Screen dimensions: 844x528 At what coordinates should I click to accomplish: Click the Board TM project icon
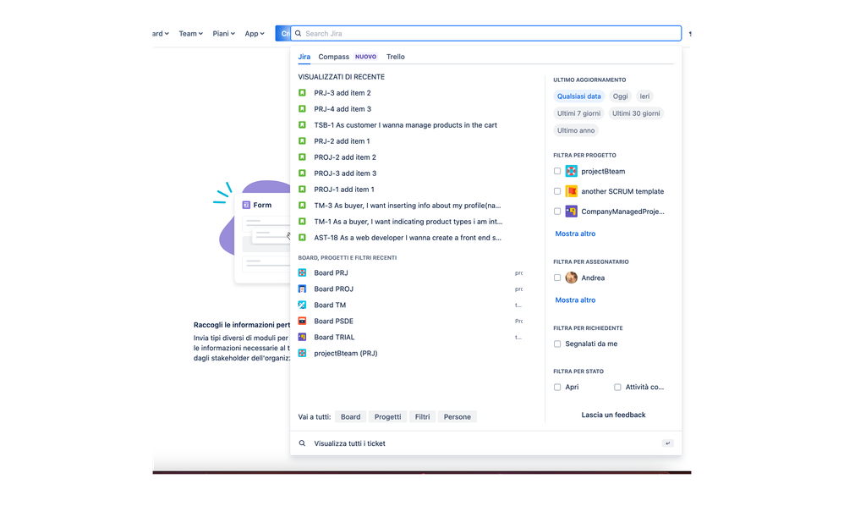tap(303, 305)
